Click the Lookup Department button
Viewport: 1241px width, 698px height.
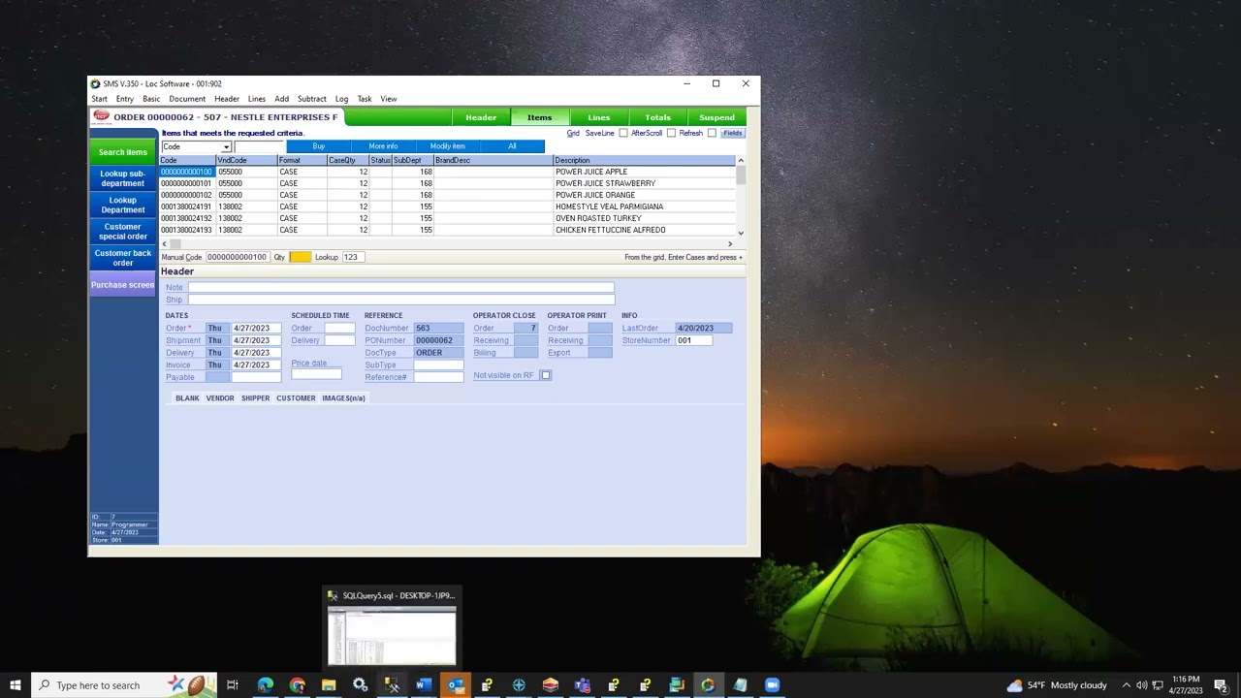point(123,205)
